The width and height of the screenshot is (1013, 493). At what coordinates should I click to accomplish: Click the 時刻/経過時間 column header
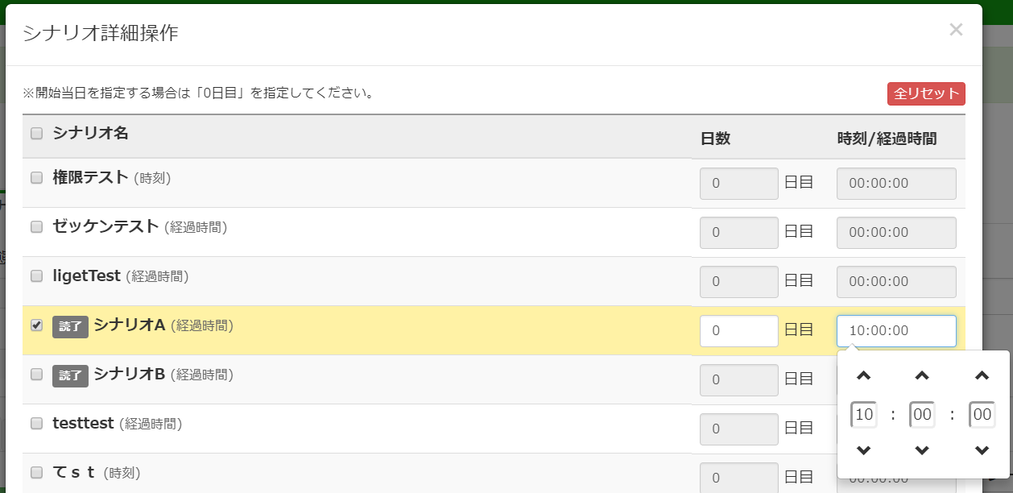tap(887, 139)
